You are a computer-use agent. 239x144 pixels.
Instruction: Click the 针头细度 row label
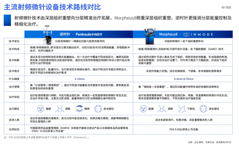tap(14, 79)
